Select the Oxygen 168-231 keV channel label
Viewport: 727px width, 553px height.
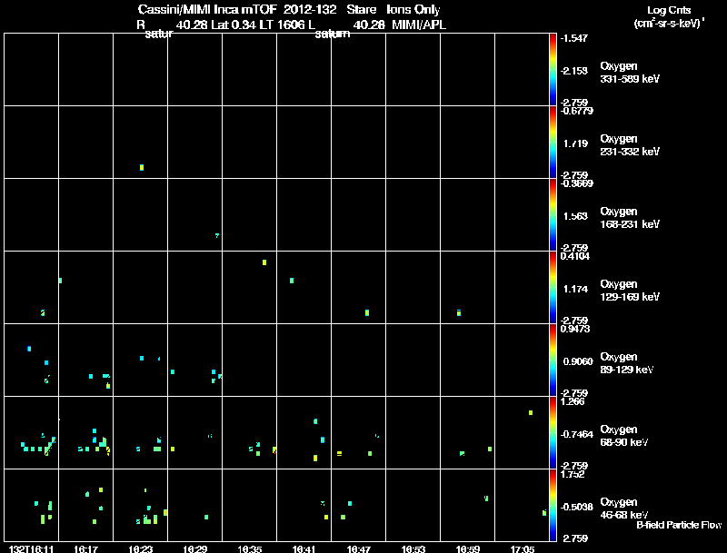[630, 218]
